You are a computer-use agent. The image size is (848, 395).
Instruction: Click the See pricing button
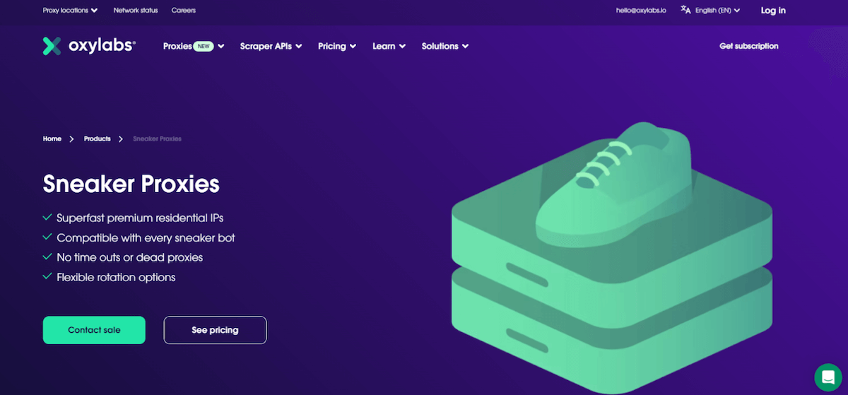pos(215,330)
